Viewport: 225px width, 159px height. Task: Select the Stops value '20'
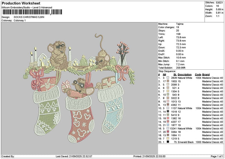coord(177,31)
